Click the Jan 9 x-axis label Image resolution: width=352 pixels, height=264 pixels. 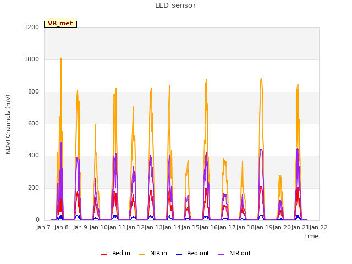click(80, 227)
